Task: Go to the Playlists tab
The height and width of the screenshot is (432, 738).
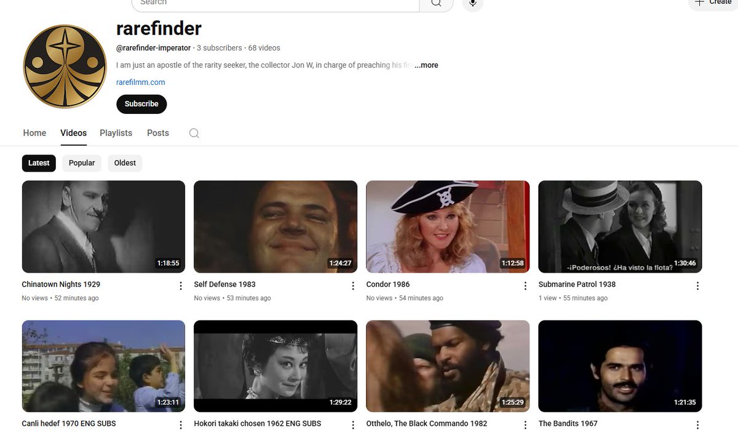Action: point(116,133)
